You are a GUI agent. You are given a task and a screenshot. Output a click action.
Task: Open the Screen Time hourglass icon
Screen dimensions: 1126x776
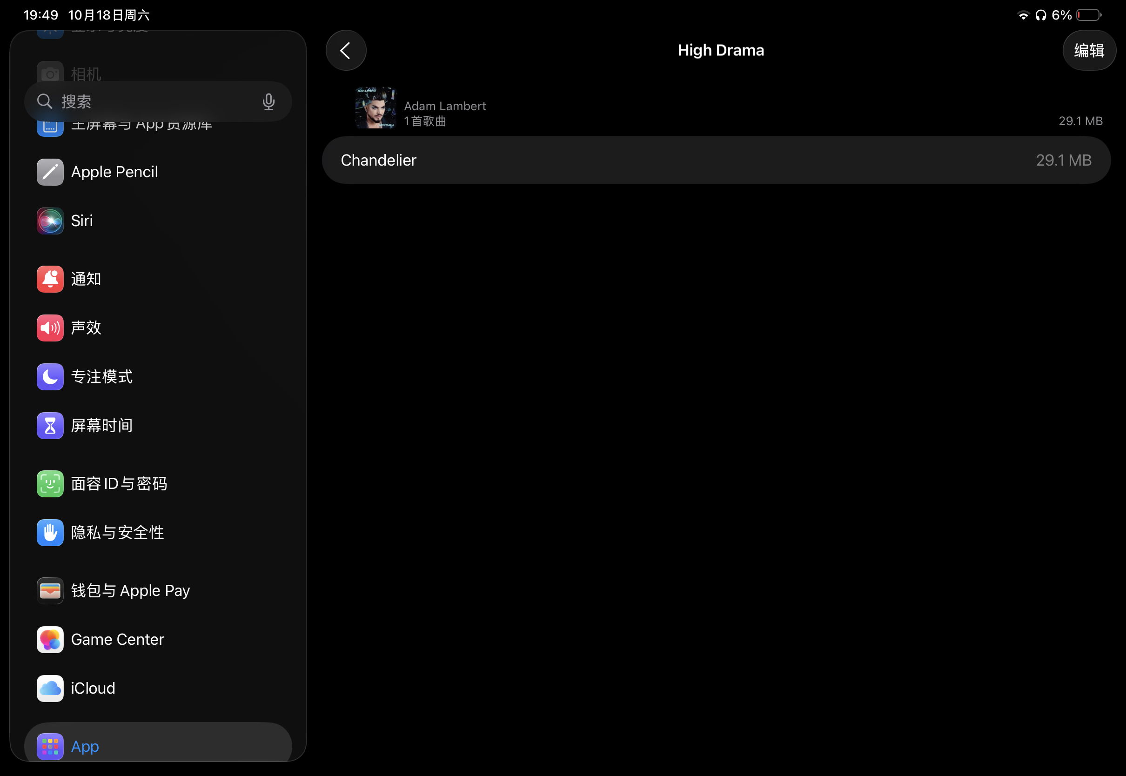coord(50,425)
